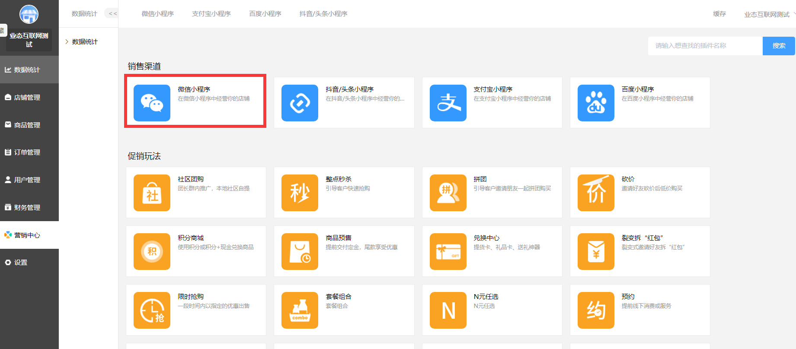Open 设置 in left sidebar
The height and width of the screenshot is (349, 796).
(x=29, y=262)
